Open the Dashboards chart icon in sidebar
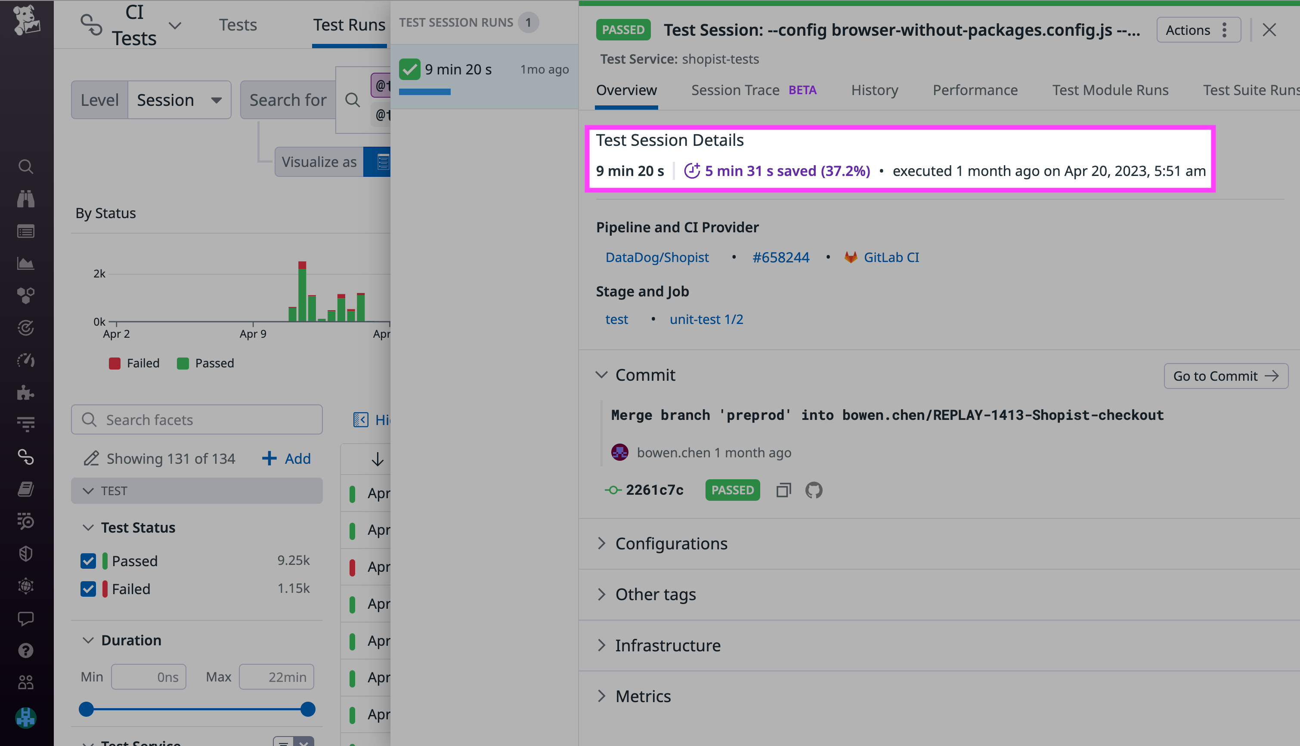The height and width of the screenshot is (746, 1300). [26, 263]
